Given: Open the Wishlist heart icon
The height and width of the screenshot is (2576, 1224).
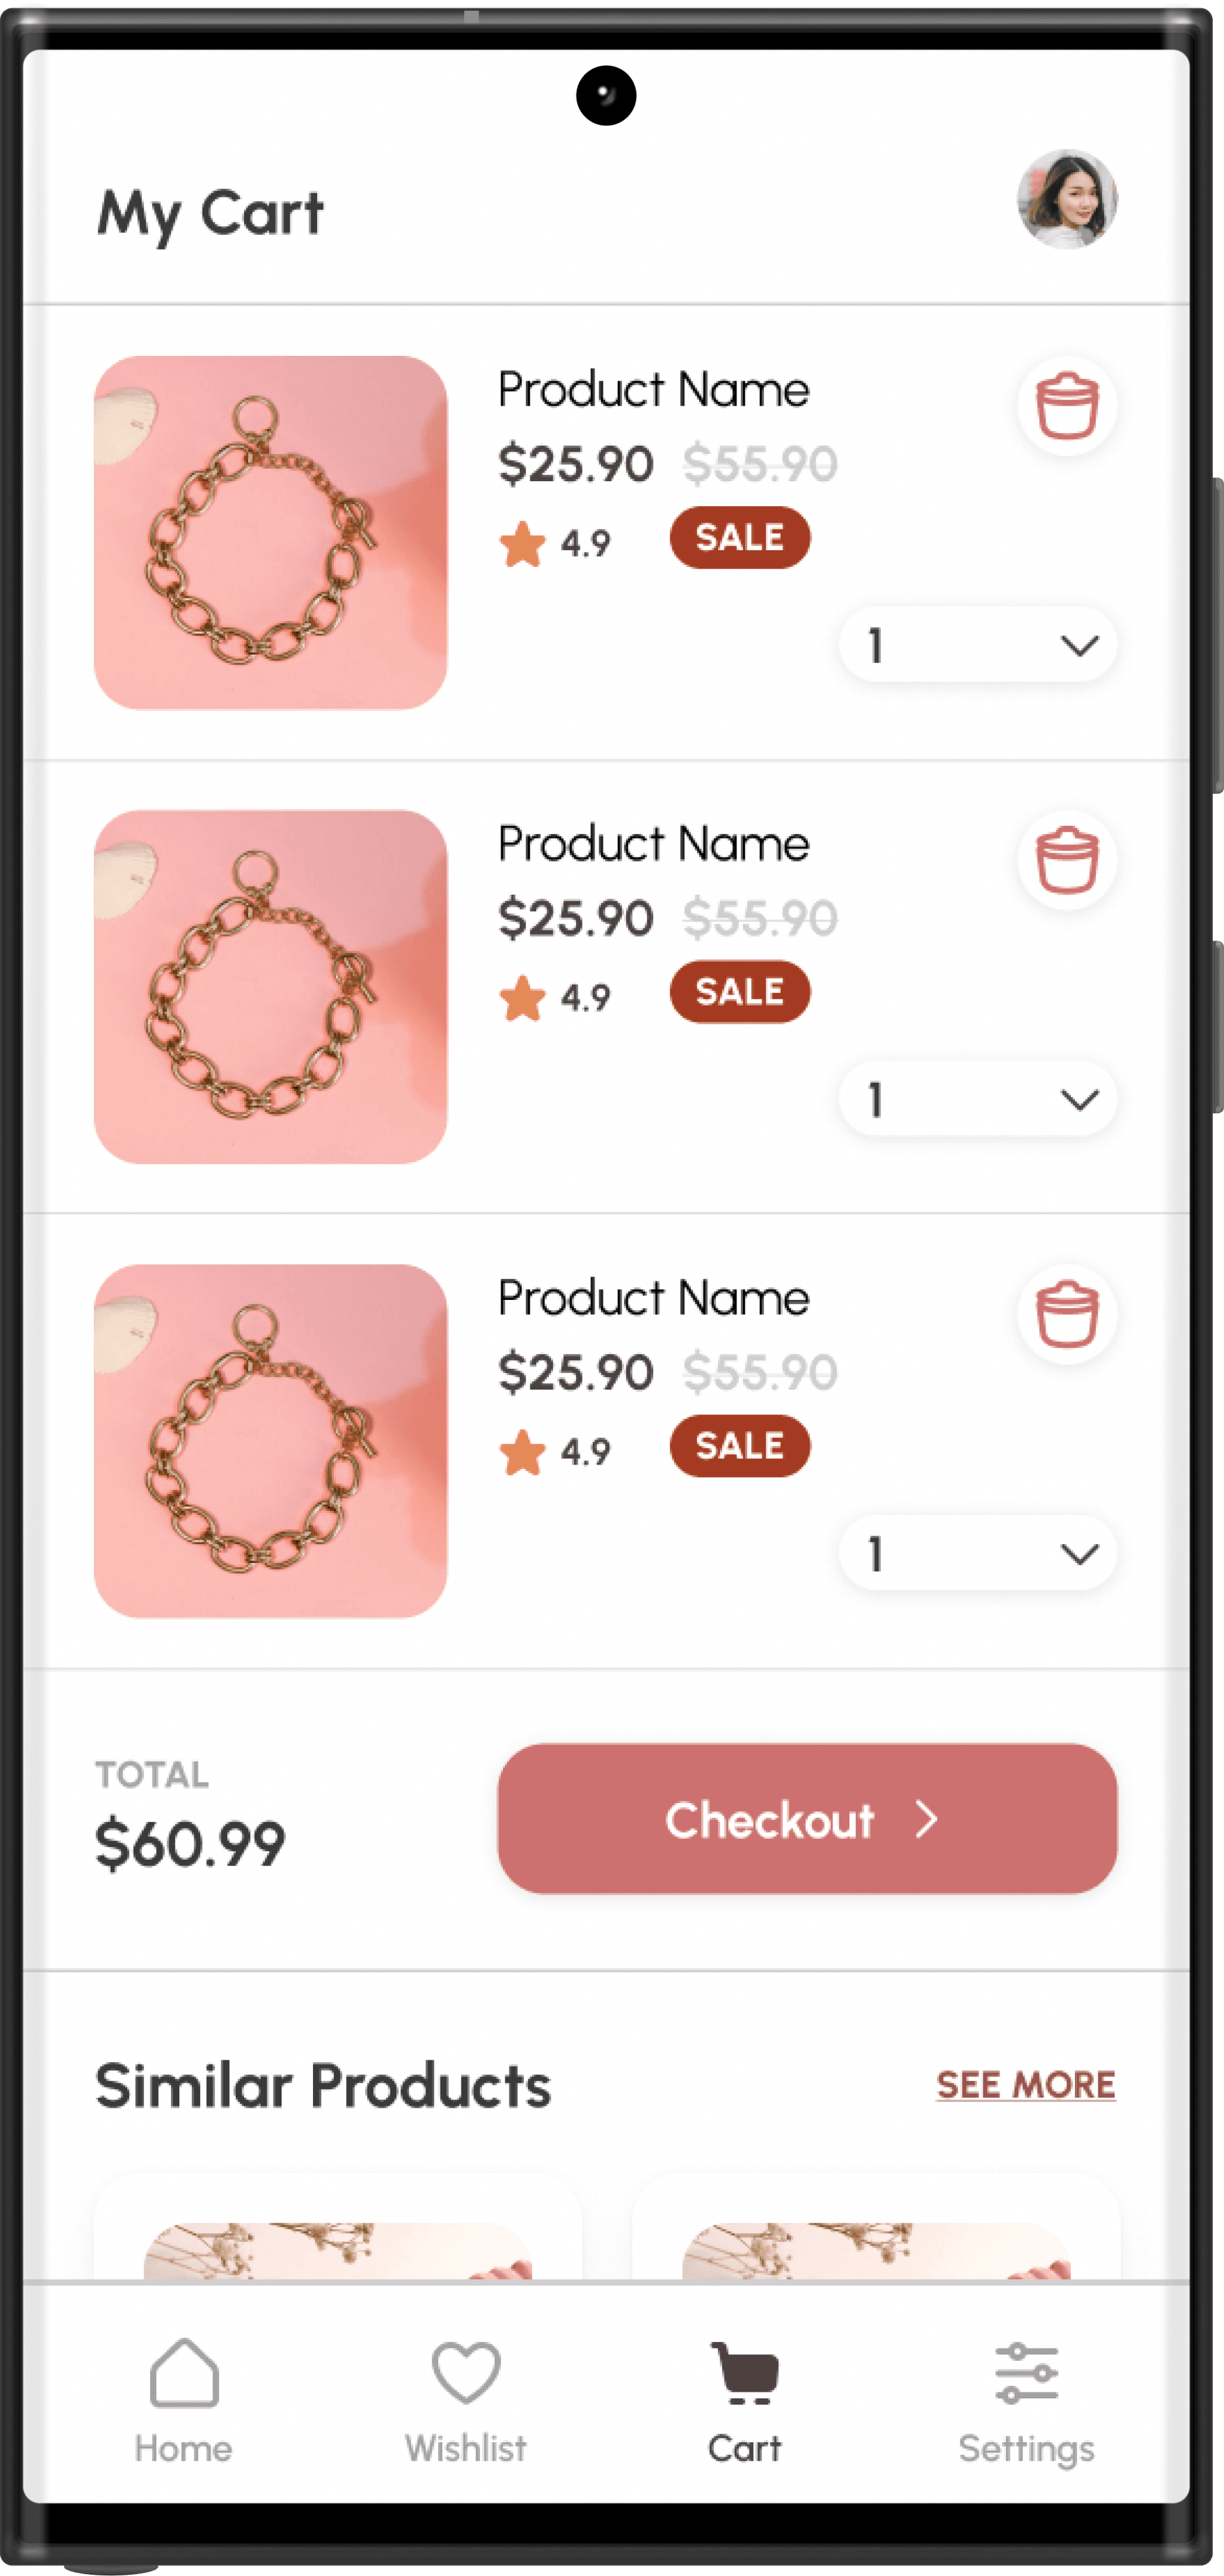Looking at the screenshot, I should [466, 2372].
